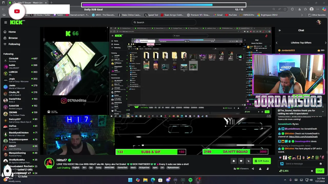Open the Windows Start menu
The height and width of the screenshot is (184, 328).
point(130,180)
